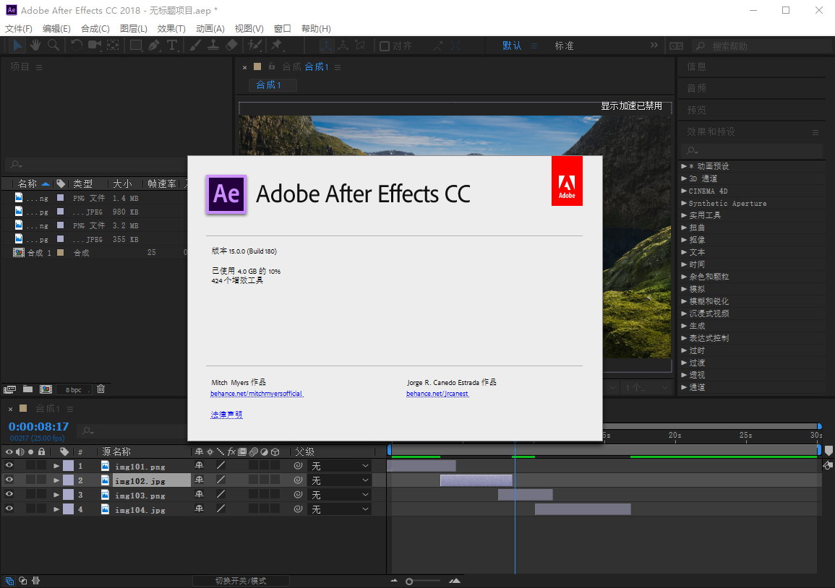The image size is (835, 588).
Task: Click the Ae logo in About dialog
Action: pos(226,194)
